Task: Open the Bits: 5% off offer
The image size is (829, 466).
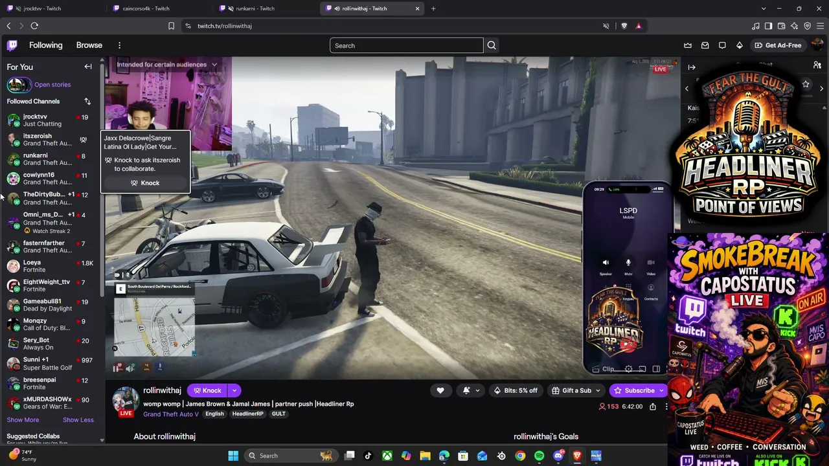Action: click(x=516, y=390)
